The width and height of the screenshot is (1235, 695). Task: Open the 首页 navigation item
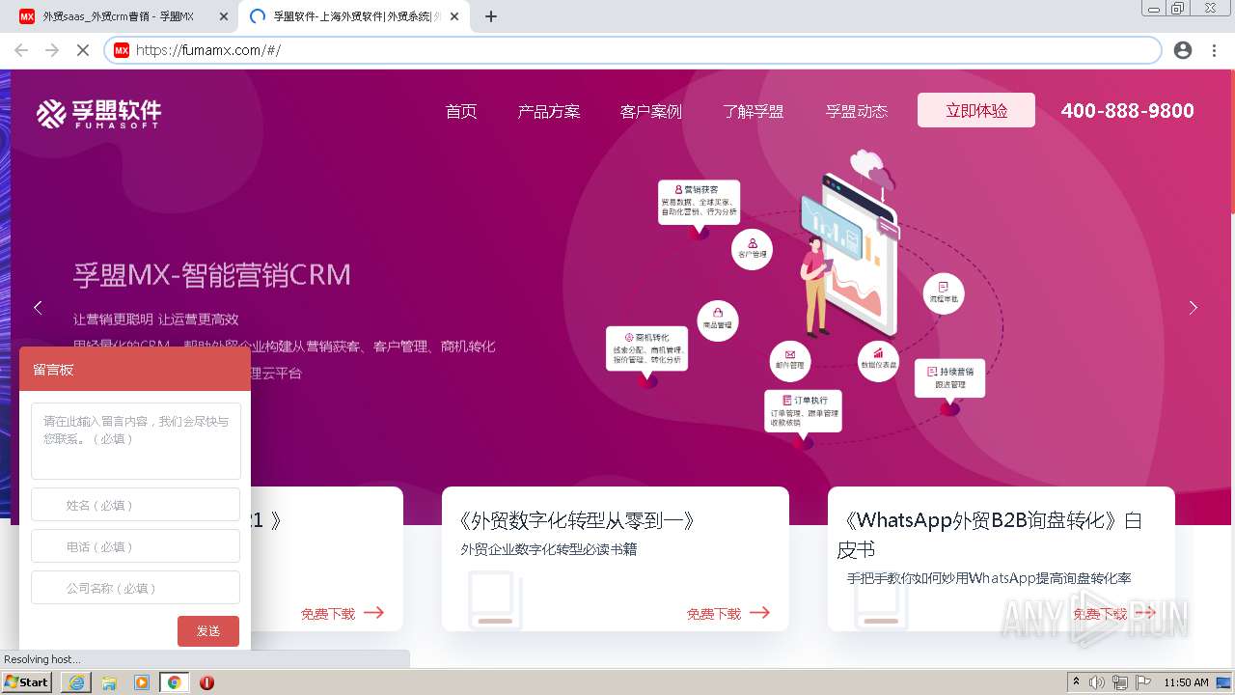point(461,111)
